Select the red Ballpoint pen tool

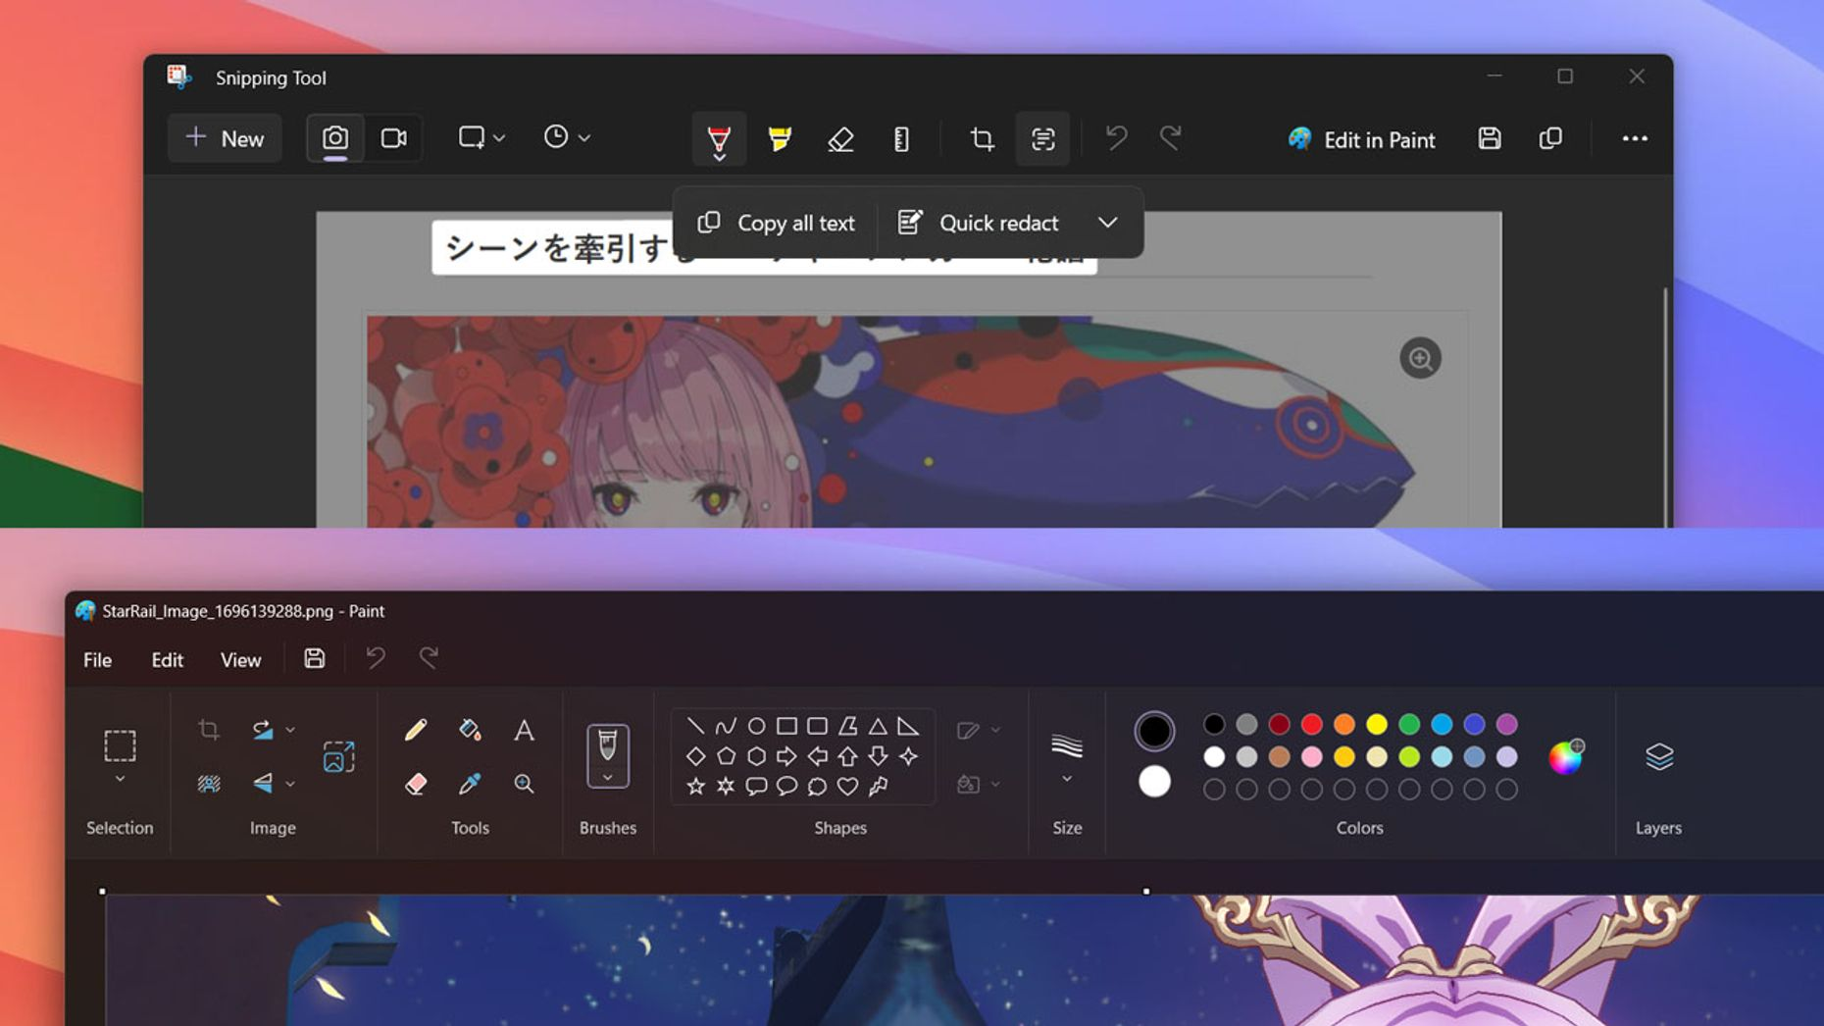(719, 139)
